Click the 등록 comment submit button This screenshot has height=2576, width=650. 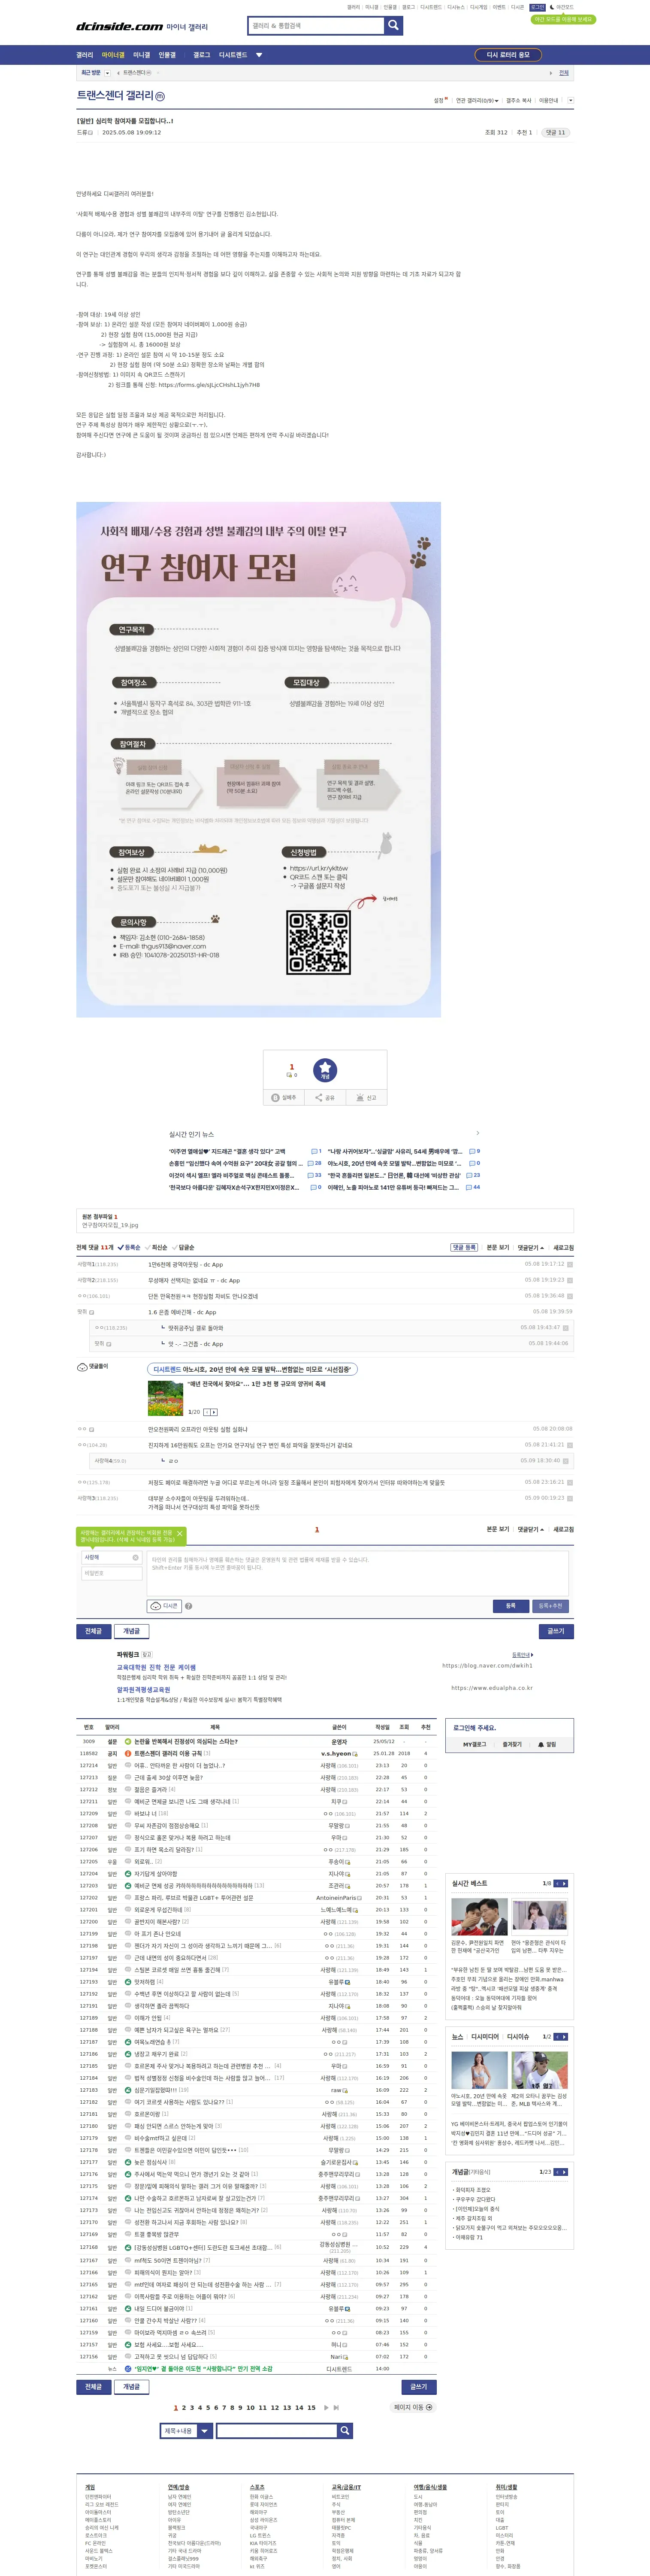510,1606
